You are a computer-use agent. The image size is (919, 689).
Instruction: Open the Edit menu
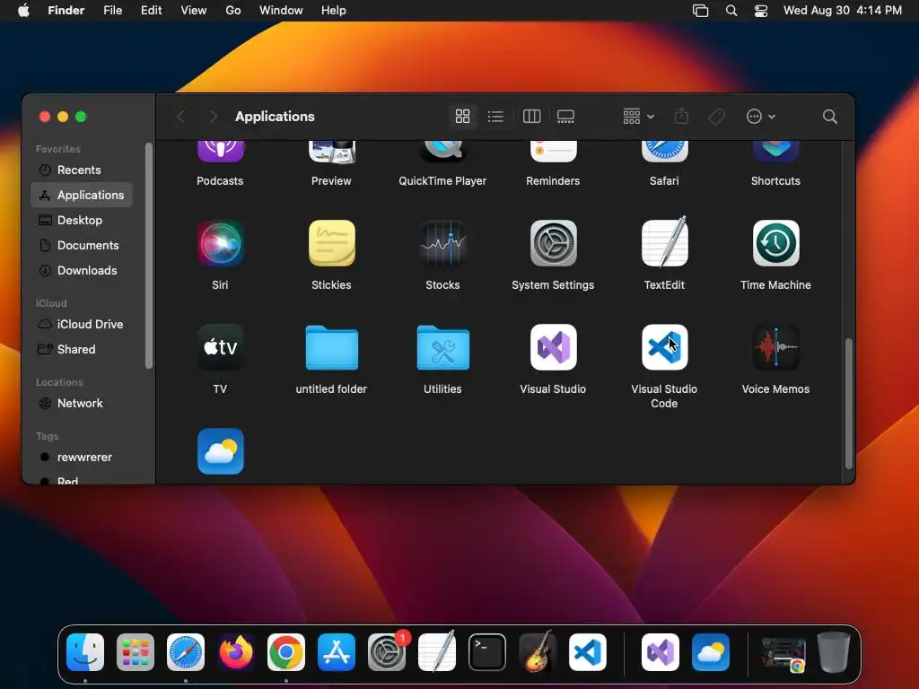pos(151,11)
